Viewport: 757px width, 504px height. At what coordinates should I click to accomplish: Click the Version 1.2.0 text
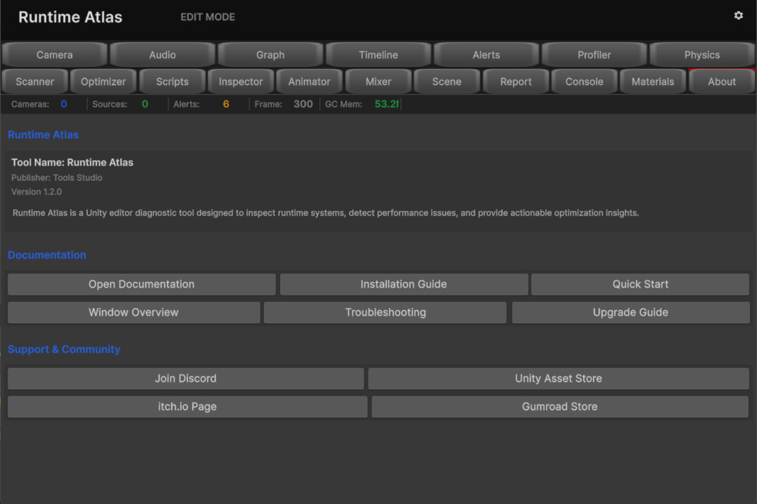click(x=37, y=192)
